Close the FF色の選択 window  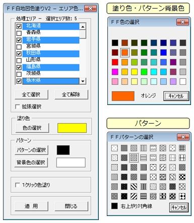pyautogui.click(x=182, y=22)
